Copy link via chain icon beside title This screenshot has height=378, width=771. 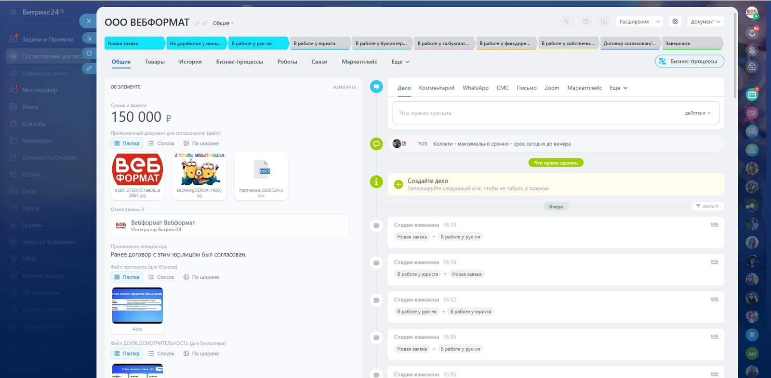coord(205,23)
